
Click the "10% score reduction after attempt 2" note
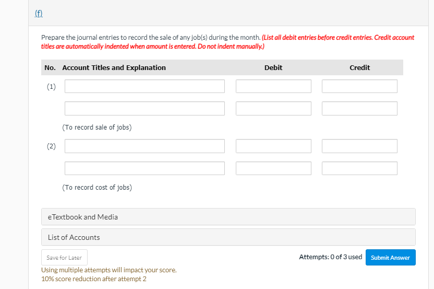coord(94,279)
